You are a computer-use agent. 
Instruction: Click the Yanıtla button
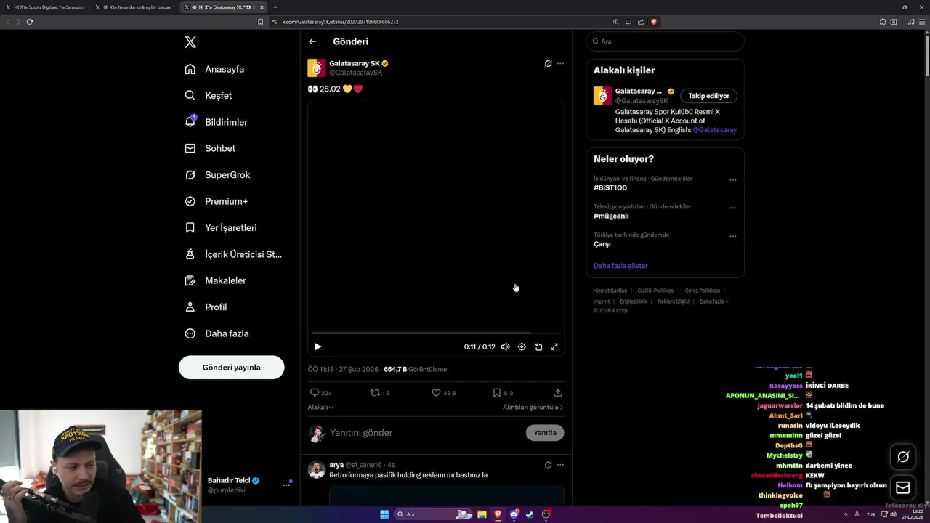point(545,432)
